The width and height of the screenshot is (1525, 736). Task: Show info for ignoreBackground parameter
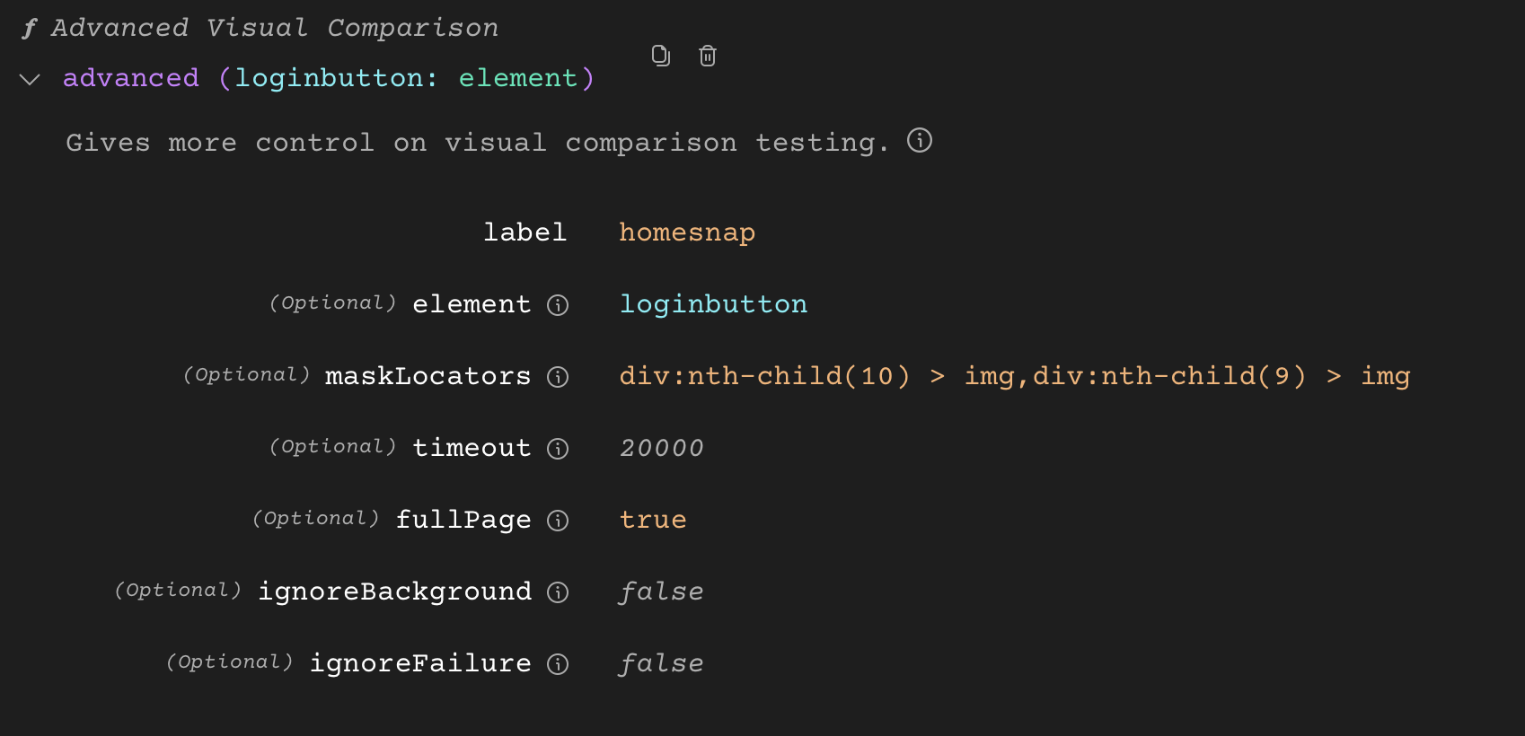(x=558, y=592)
